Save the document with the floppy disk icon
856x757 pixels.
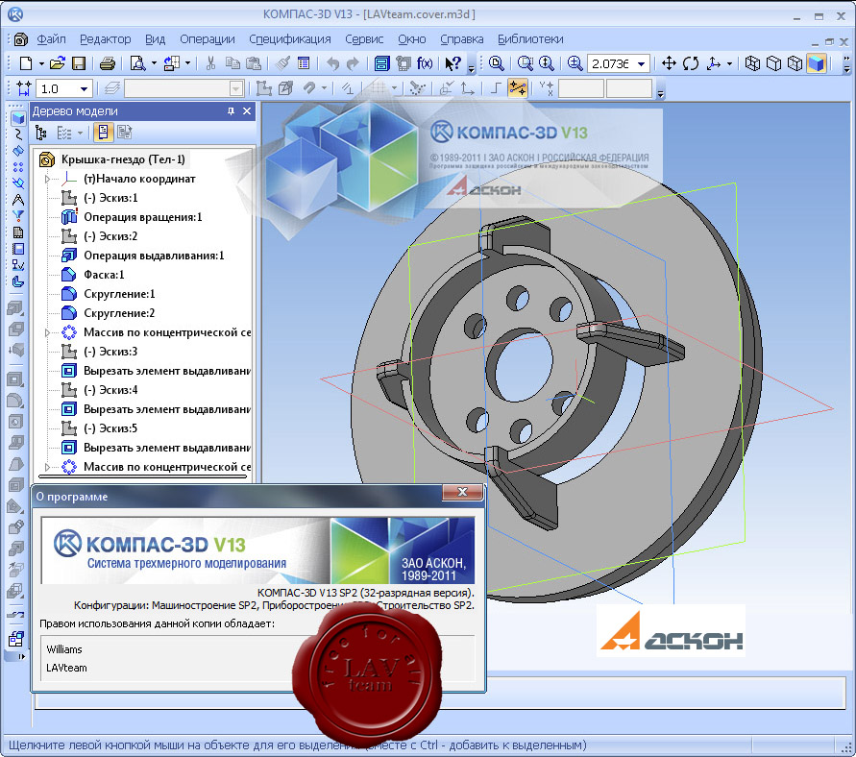click(x=79, y=63)
